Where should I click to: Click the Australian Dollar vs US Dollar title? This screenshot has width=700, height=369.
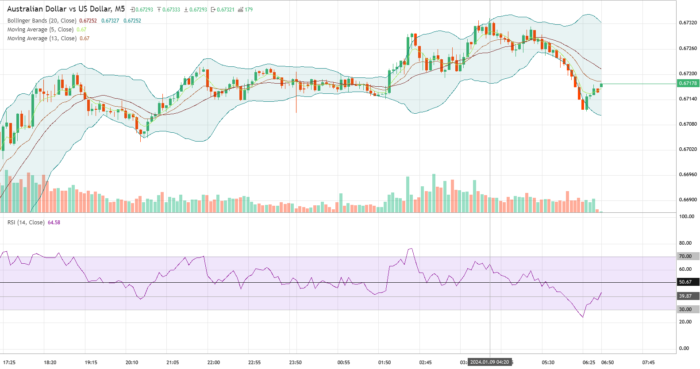pyautogui.click(x=66, y=9)
